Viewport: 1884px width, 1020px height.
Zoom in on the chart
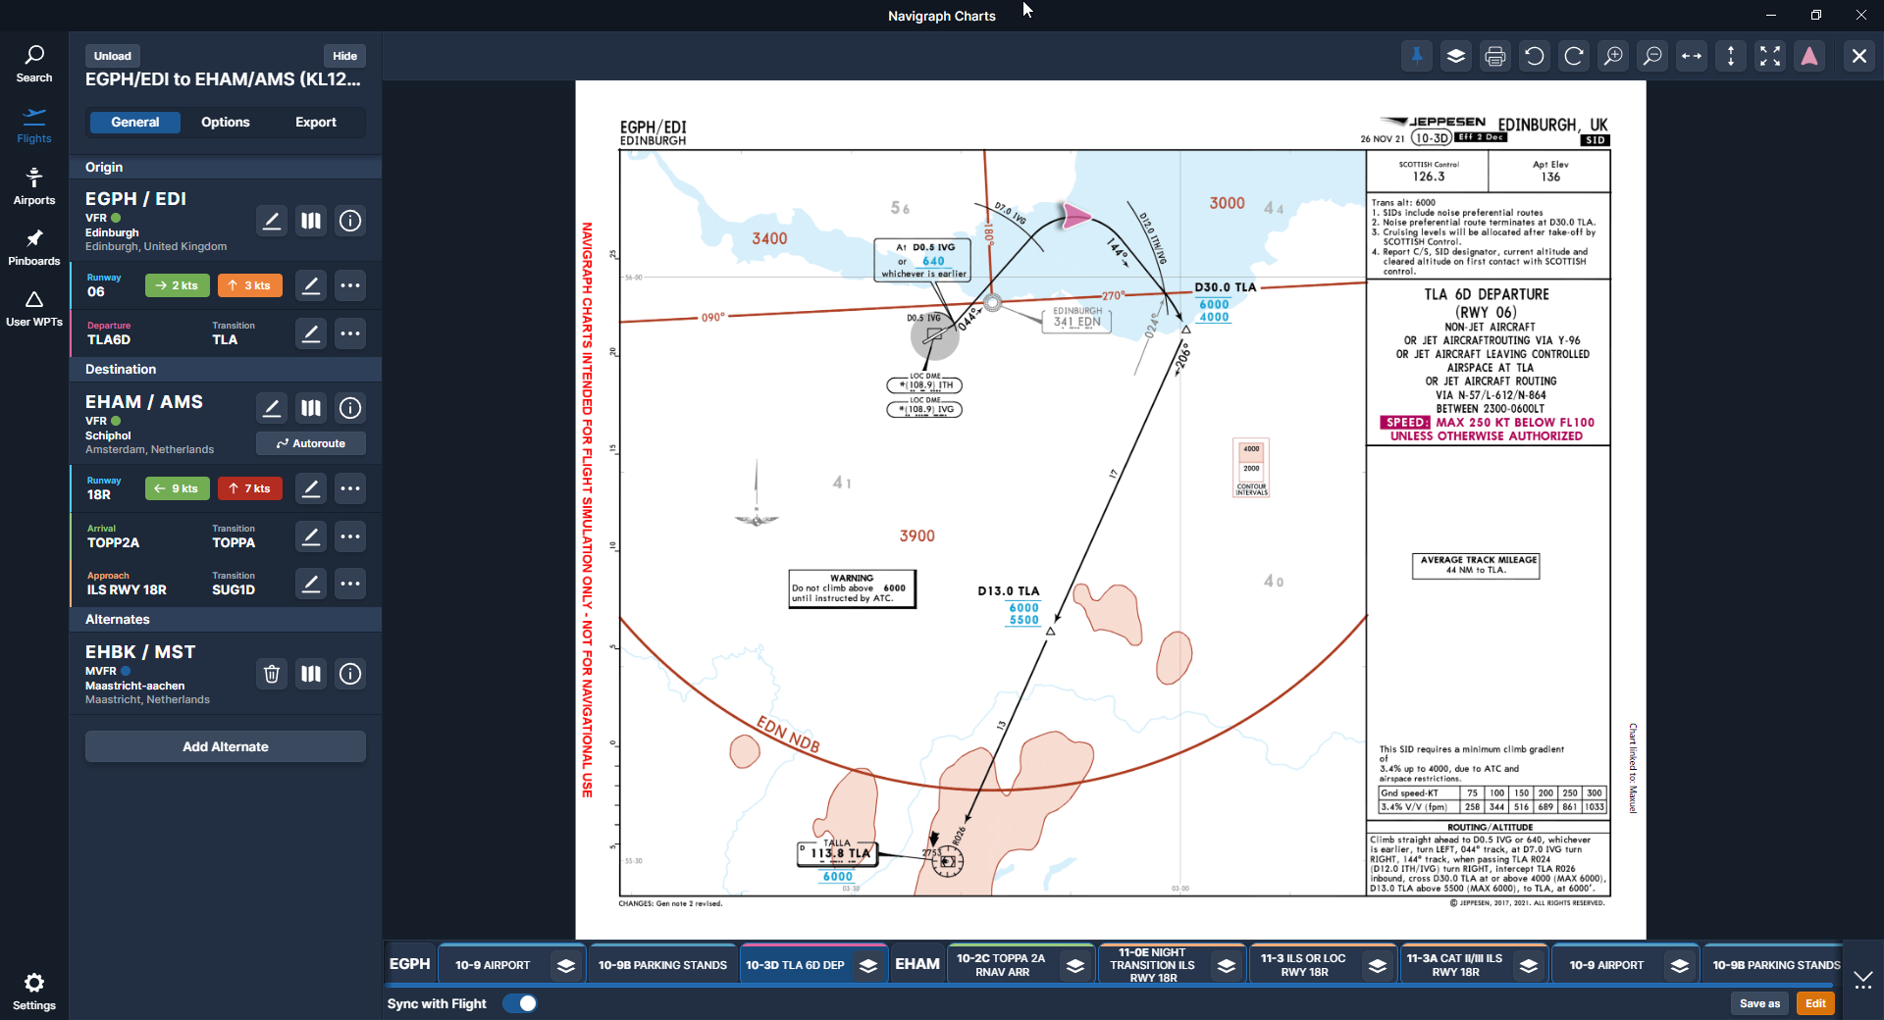[1613, 57]
